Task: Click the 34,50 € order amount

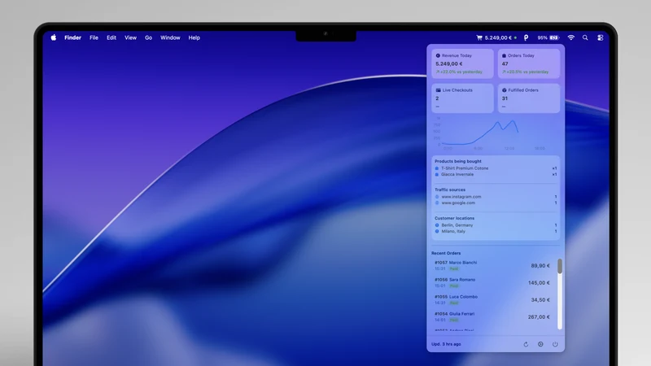Action: click(540, 299)
